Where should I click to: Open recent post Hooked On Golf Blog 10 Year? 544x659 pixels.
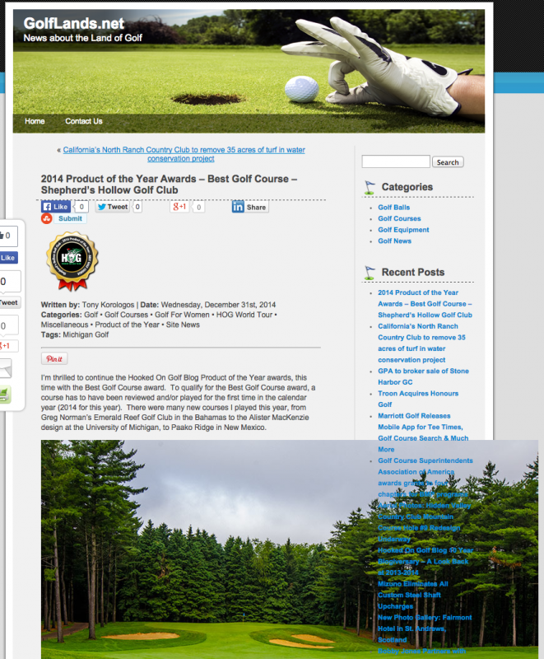(425, 561)
